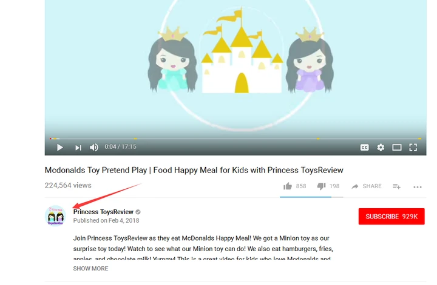The image size is (437, 285).
Task: Expand description with SHOW MORE
Action: [x=90, y=269]
